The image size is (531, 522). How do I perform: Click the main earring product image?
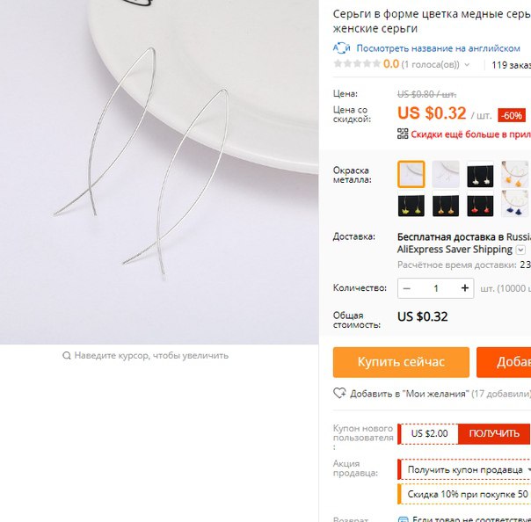[159, 172]
